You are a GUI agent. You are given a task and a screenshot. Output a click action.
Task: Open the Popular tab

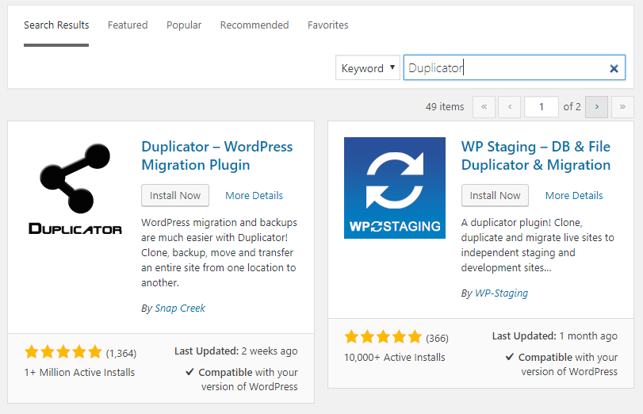coord(184,25)
